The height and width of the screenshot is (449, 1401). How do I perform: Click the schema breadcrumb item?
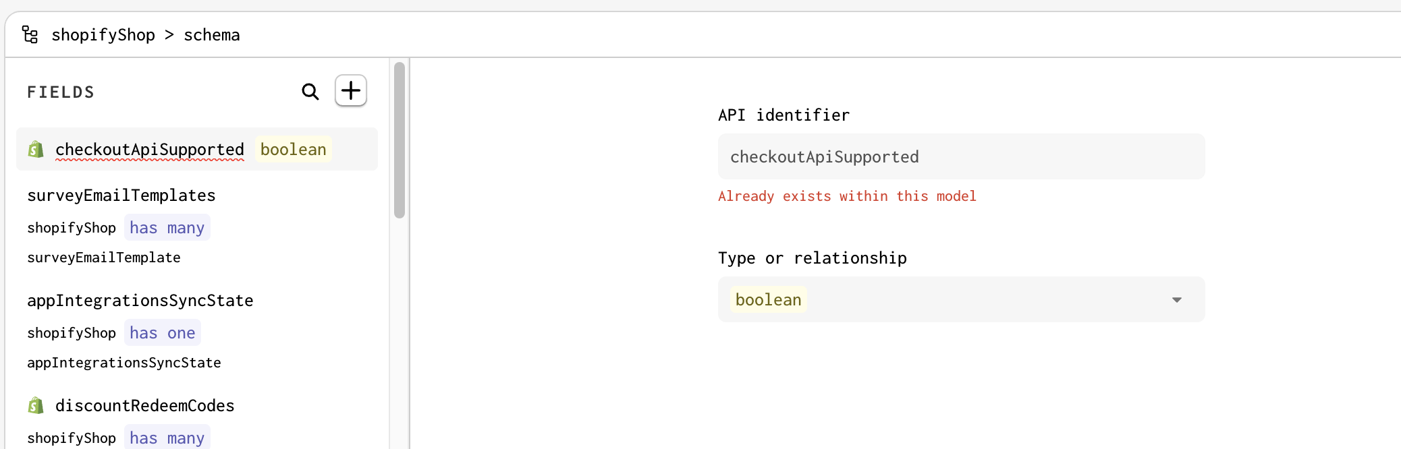(212, 34)
